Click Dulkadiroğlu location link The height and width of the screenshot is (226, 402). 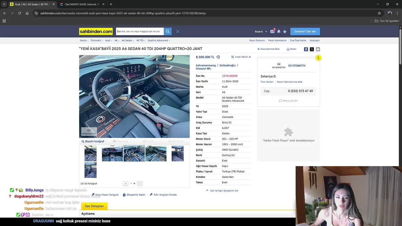(x=227, y=65)
